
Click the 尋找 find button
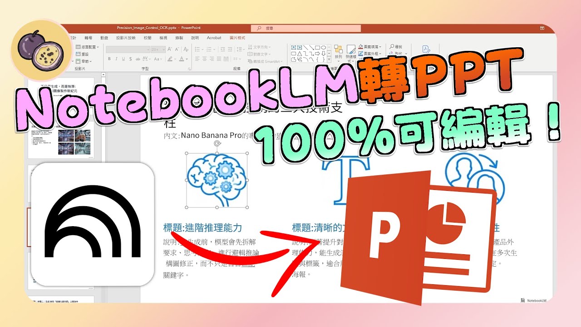coord(396,47)
